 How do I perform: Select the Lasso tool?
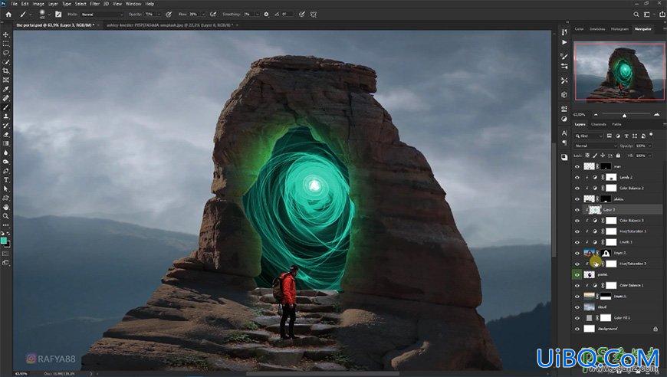click(6, 53)
